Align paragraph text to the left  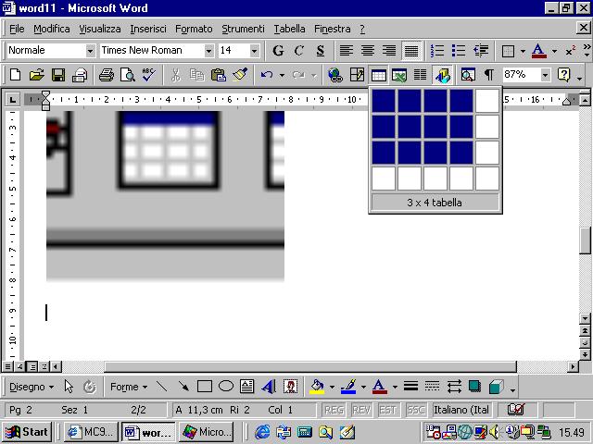[346, 50]
